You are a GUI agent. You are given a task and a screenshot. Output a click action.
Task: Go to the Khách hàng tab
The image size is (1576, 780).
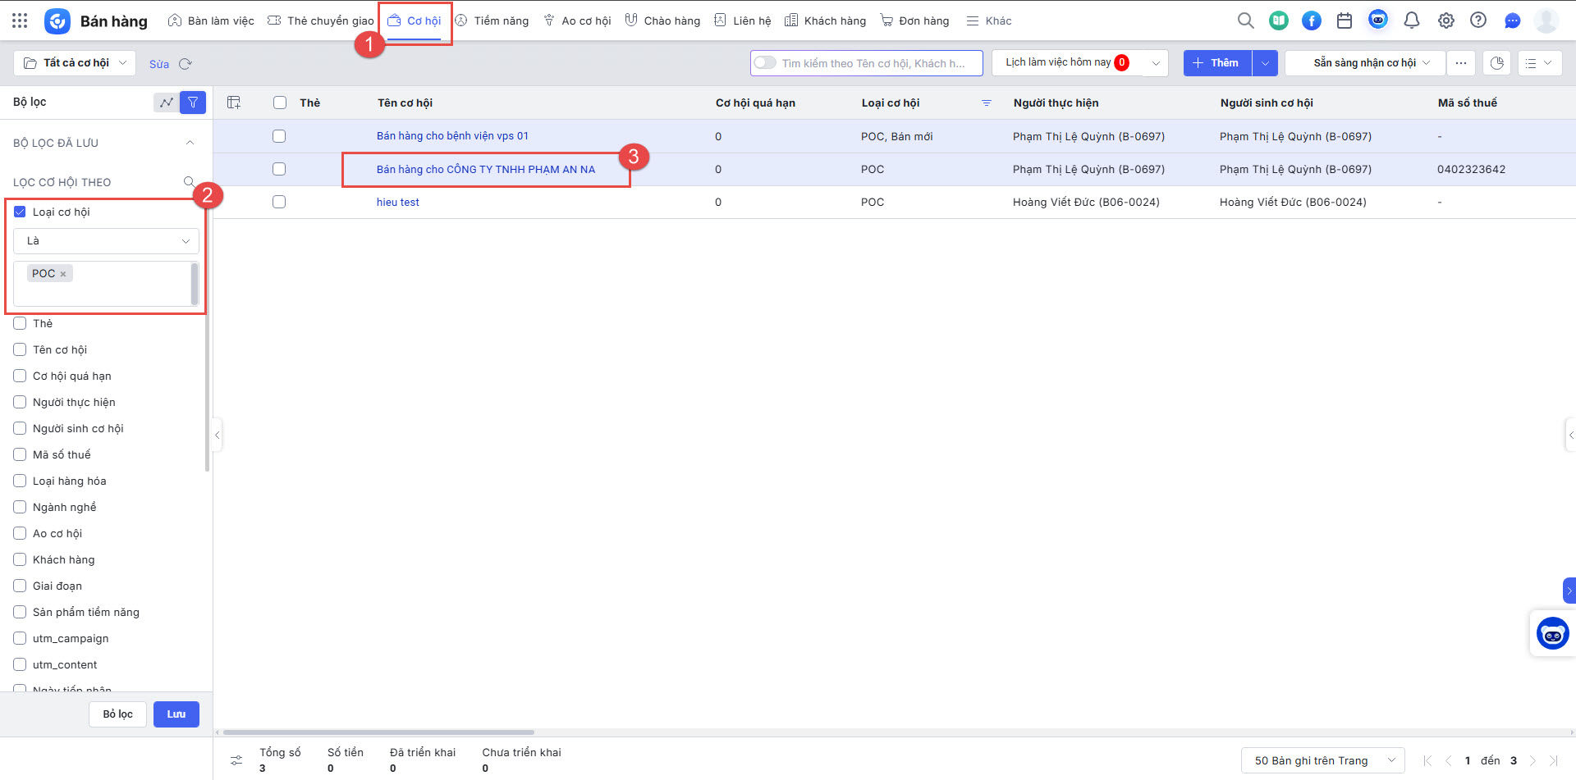[825, 21]
